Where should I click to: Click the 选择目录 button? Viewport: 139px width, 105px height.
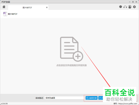(x=91, y=98)
